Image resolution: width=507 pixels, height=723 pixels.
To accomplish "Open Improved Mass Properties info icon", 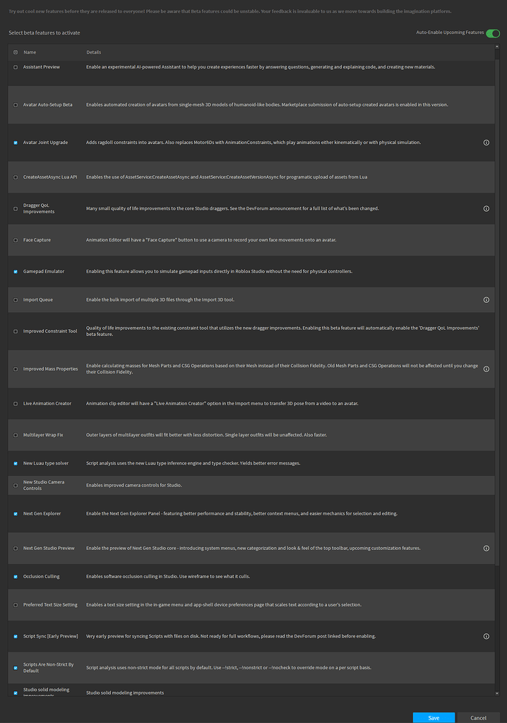I will 486,369.
